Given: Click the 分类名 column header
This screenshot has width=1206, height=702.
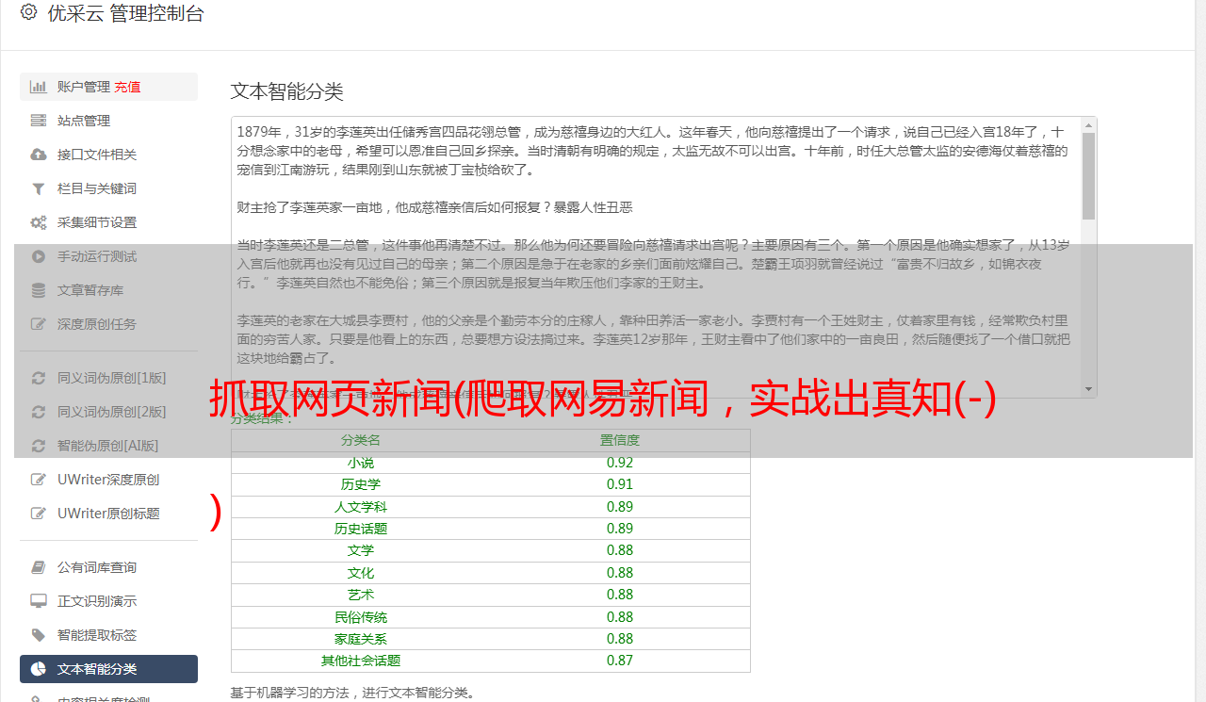Looking at the screenshot, I should 361,440.
